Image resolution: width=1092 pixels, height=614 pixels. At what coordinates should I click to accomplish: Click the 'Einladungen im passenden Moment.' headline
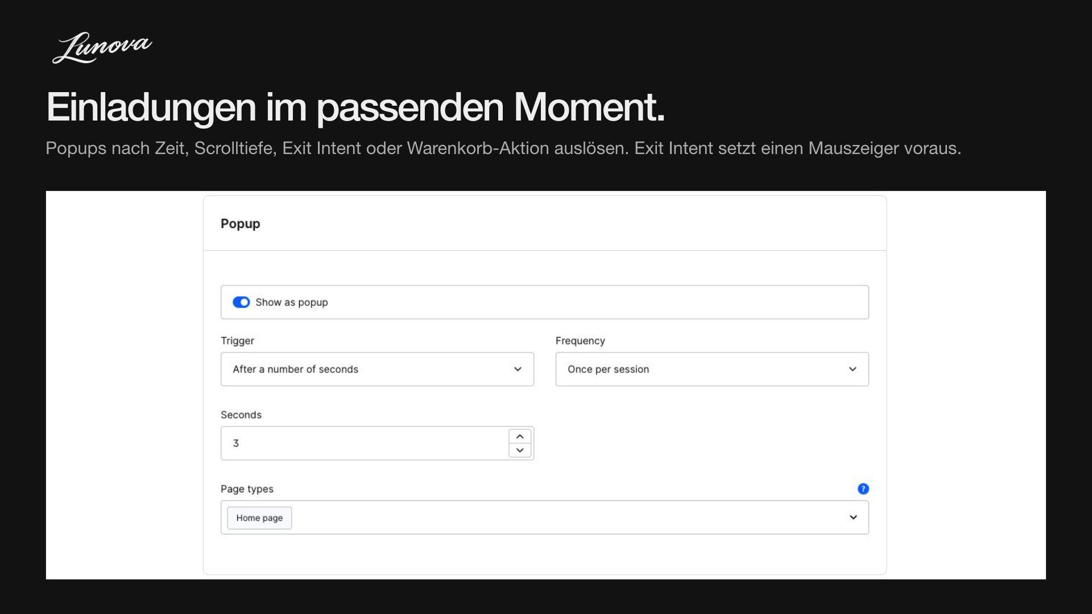pos(355,107)
